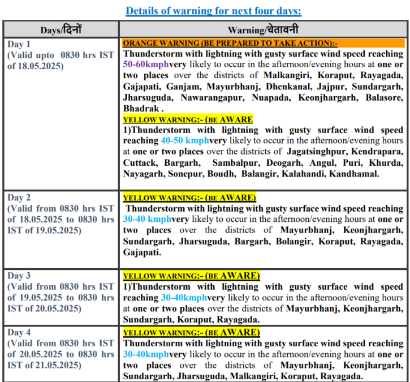Click the YELLOW WARNING heading in Day 4
Screen dimensions: 410x382
tap(191, 332)
